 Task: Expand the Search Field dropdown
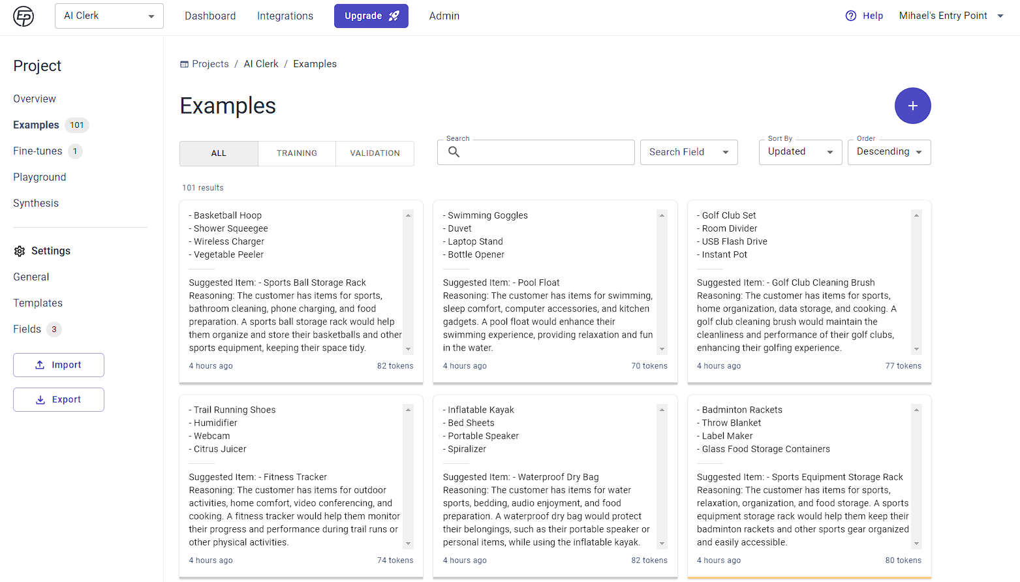pyautogui.click(x=688, y=152)
